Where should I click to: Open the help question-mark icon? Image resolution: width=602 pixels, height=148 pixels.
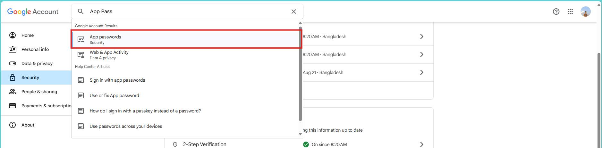(x=556, y=12)
